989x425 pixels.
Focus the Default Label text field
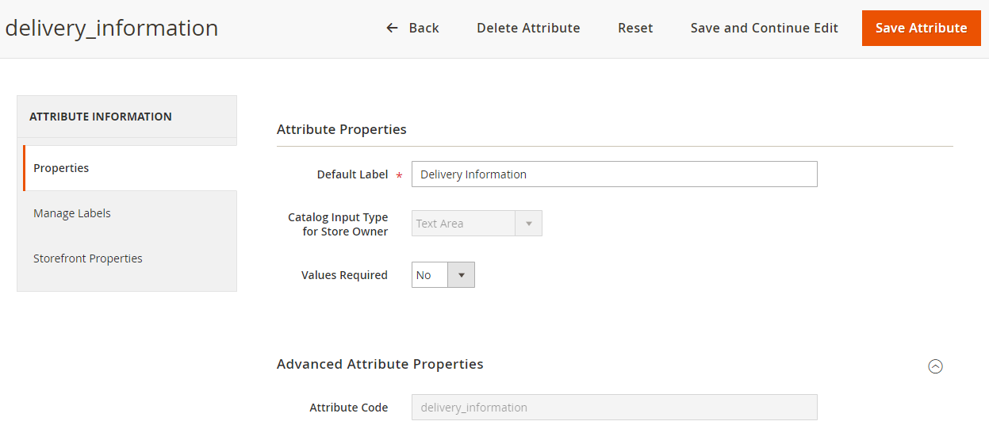[614, 174]
